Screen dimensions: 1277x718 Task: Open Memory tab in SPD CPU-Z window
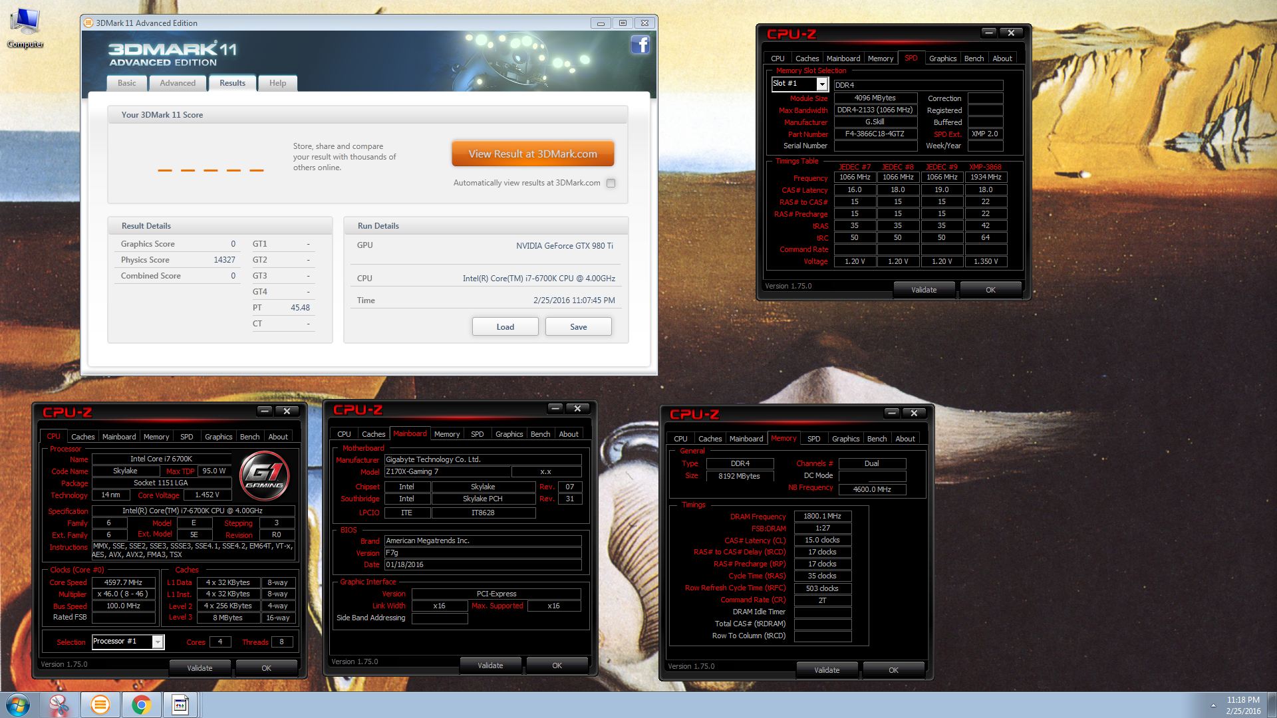point(881,59)
